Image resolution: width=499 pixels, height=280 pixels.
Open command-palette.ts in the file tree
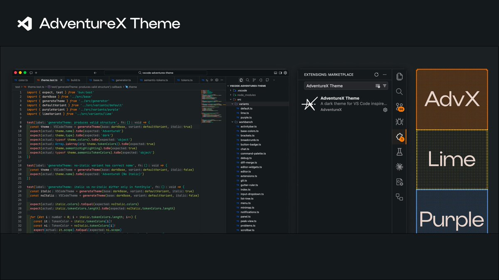(253, 153)
